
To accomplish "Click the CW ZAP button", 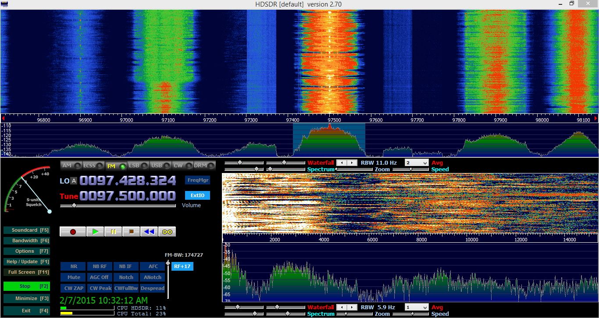I will [x=74, y=288].
